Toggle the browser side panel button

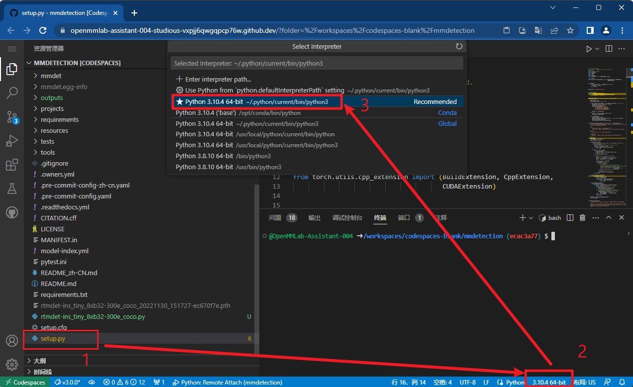pos(590,30)
